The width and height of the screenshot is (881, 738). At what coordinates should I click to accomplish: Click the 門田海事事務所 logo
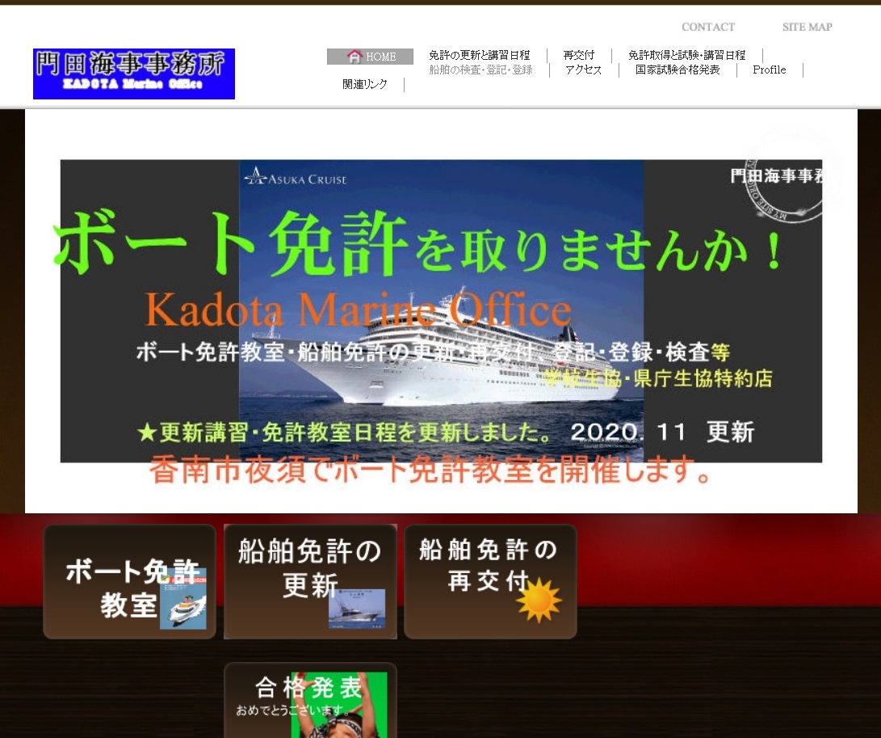point(134,74)
